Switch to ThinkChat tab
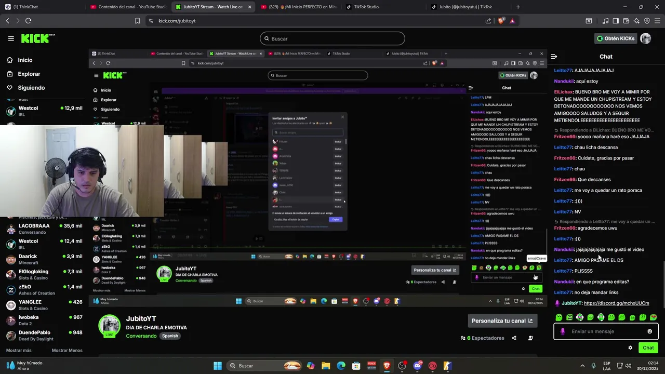The height and width of the screenshot is (374, 665). 42,7
